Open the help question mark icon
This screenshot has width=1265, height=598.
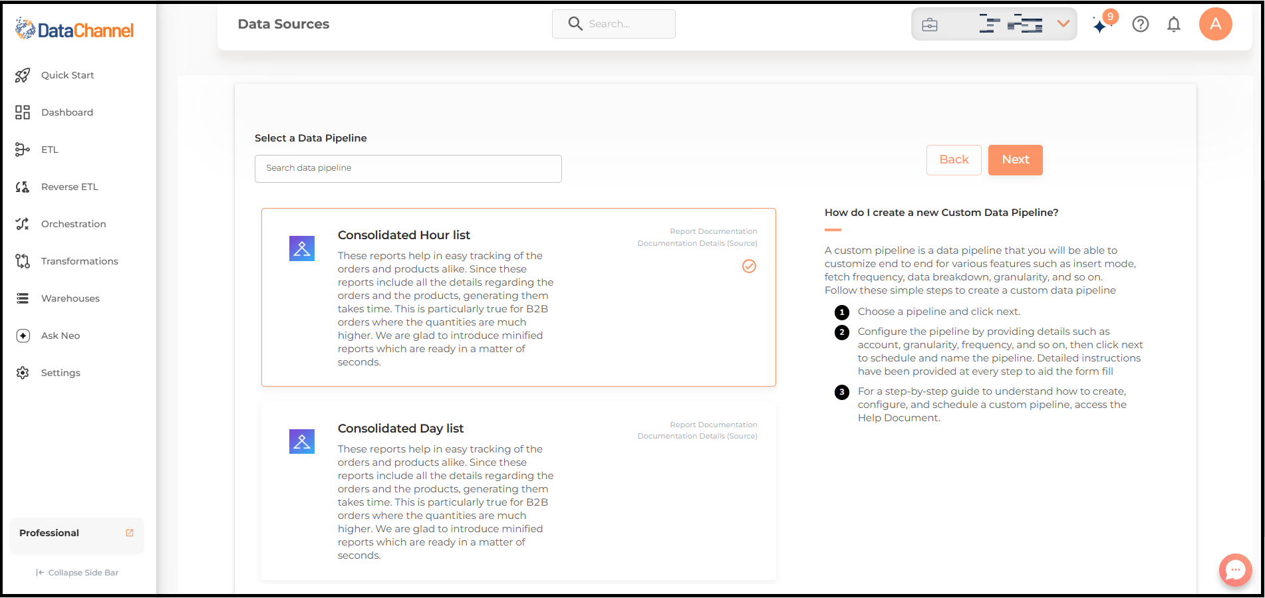[1141, 25]
